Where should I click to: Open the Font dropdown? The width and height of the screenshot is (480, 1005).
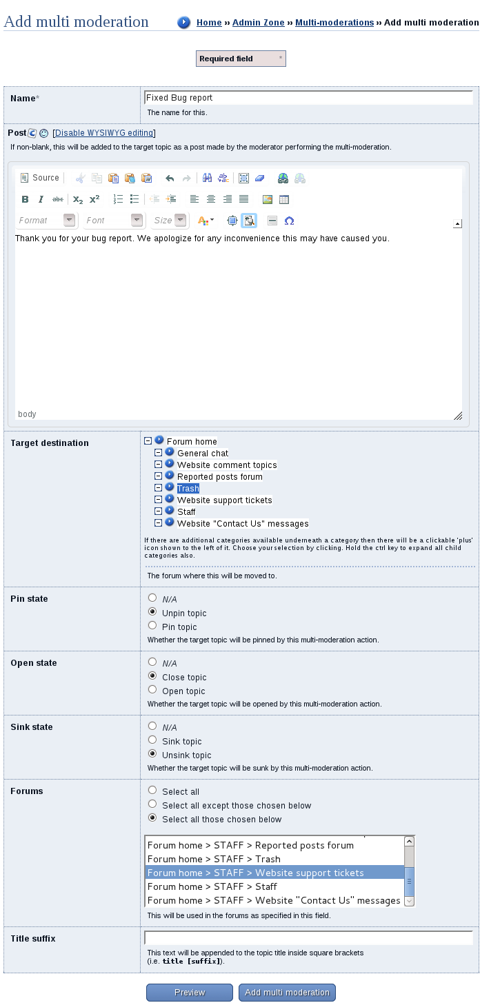pos(114,221)
